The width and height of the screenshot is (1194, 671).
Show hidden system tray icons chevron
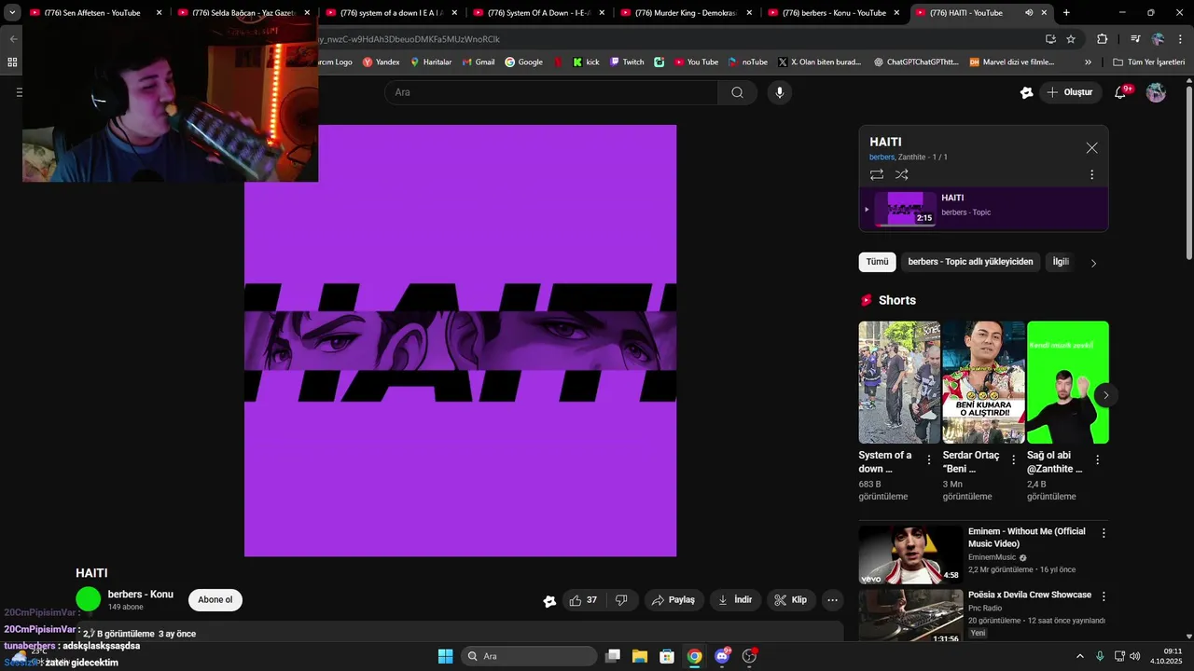tap(1080, 656)
